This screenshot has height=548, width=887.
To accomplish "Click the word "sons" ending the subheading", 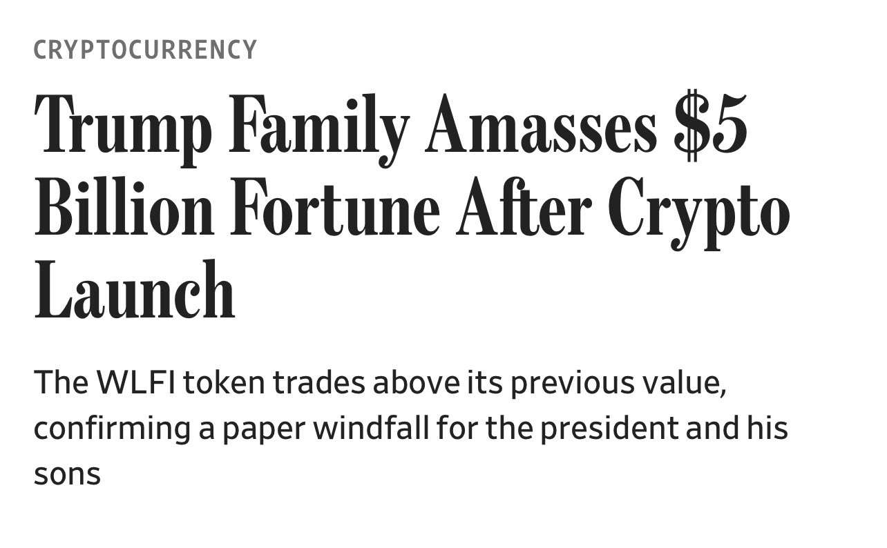I will pos(67,474).
